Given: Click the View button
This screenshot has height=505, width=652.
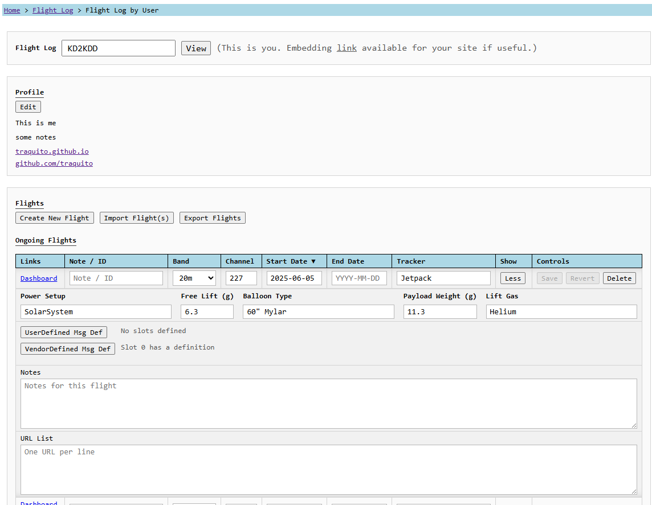Looking at the screenshot, I should pos(196,48).
